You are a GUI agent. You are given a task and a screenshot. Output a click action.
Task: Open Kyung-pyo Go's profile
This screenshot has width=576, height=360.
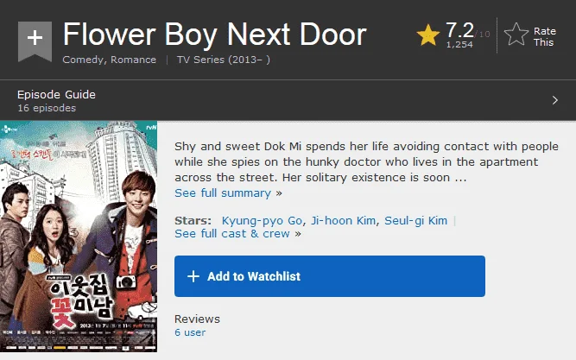tap(262, 220)
